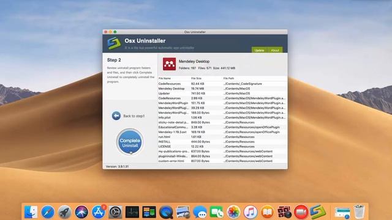392x220 pixels.
Task: Click the Mendeley Desktop red app icon
Action: [169, 64]
